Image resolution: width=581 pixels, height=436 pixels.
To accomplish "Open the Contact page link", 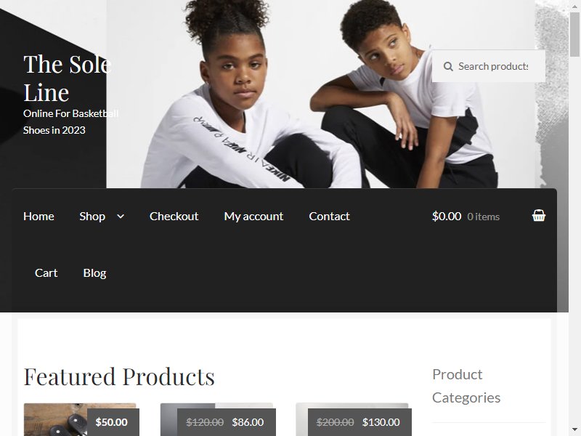I will (329, 216).
